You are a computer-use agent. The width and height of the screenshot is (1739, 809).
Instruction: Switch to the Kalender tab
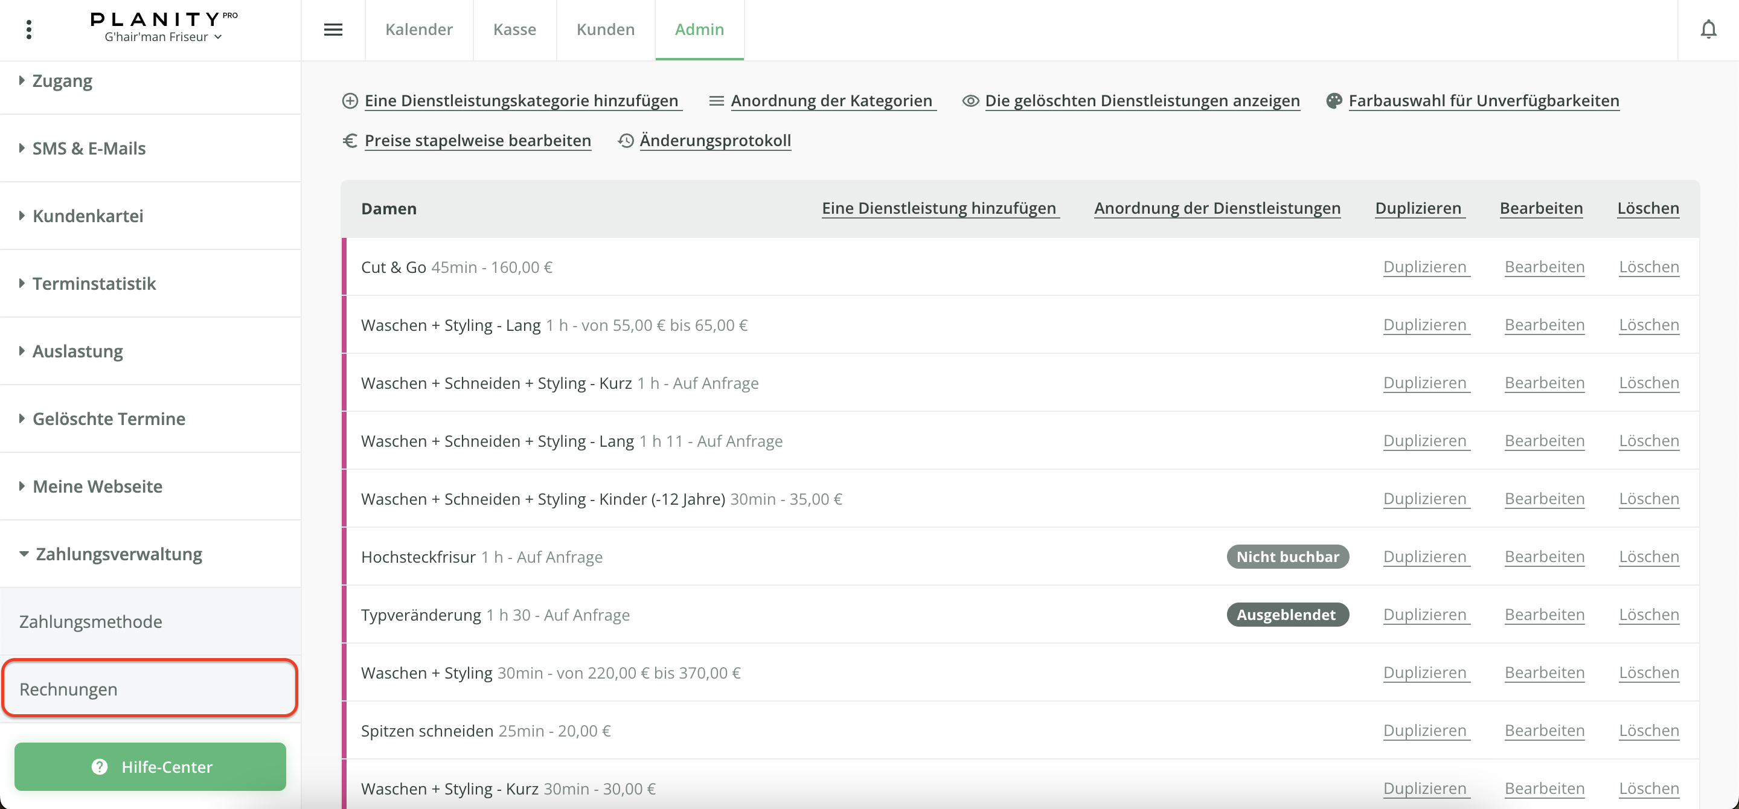(x=418, y=30)
